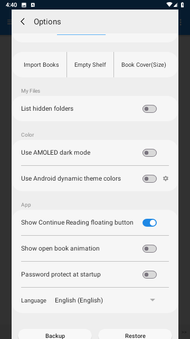Tap the keyboard 'A' notification icon
Viewport: 190px width, 339px height.
(x=33, y=5)
